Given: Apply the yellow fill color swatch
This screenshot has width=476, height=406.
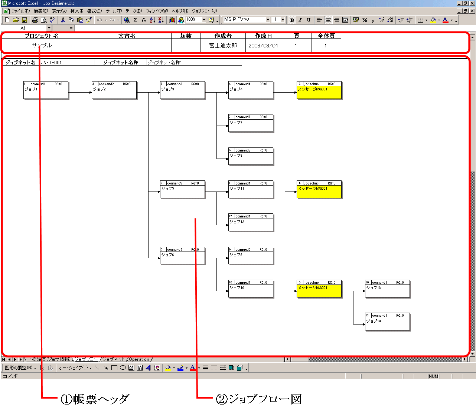Looking at the screenshot, I should click(433, 20).
